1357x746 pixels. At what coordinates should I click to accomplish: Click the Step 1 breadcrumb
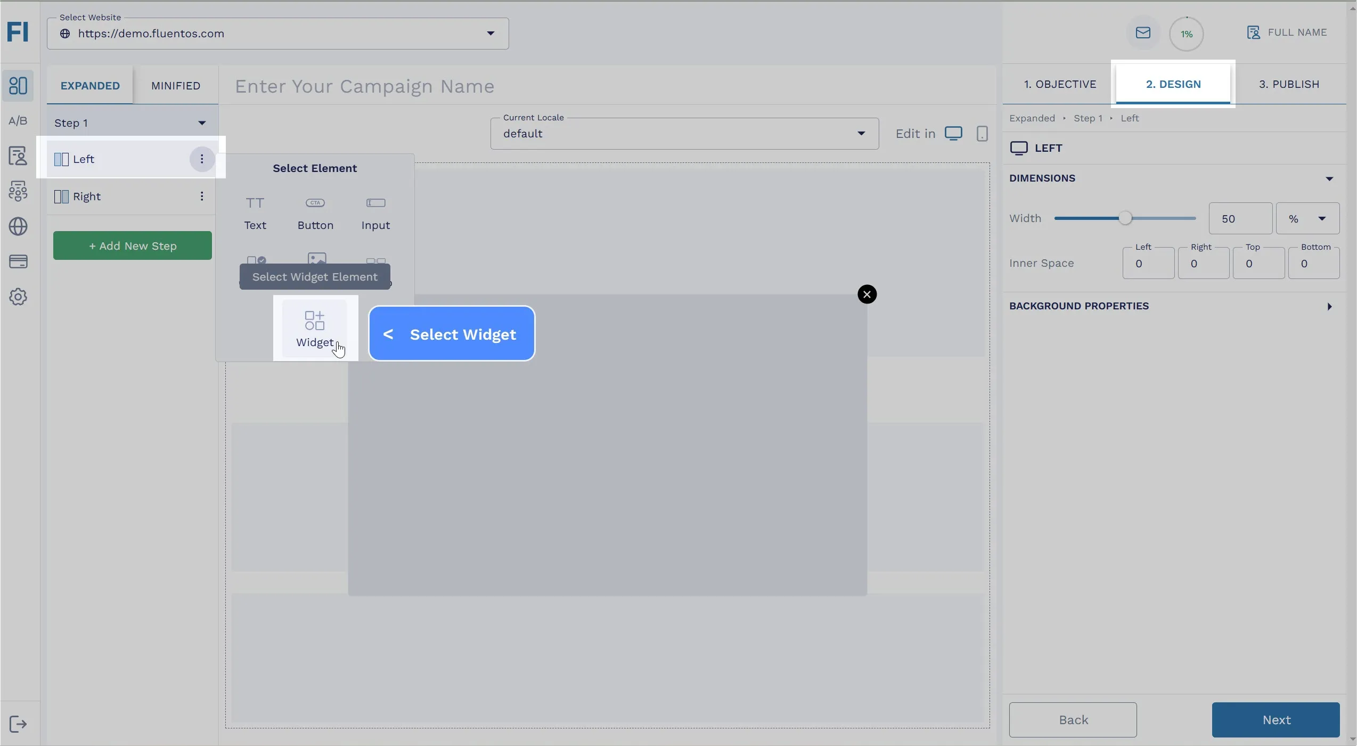click(x=1088, y=118)
